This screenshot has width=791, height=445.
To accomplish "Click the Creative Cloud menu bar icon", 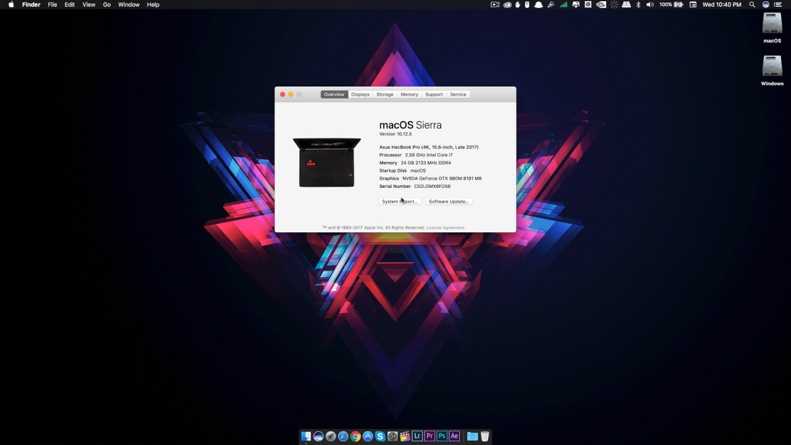I will click(x=507, y=4).
